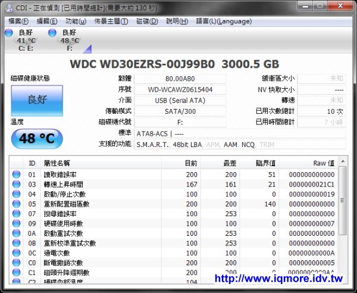Click scrollbar up arrow in attribute list
The height and width of the screenshot is (293, 357).
(343, 161)
